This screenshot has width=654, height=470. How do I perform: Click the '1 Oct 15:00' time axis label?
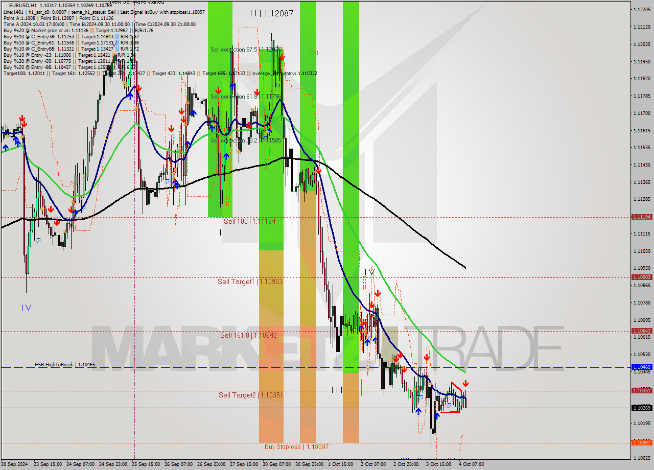click(x=340, y=464)
